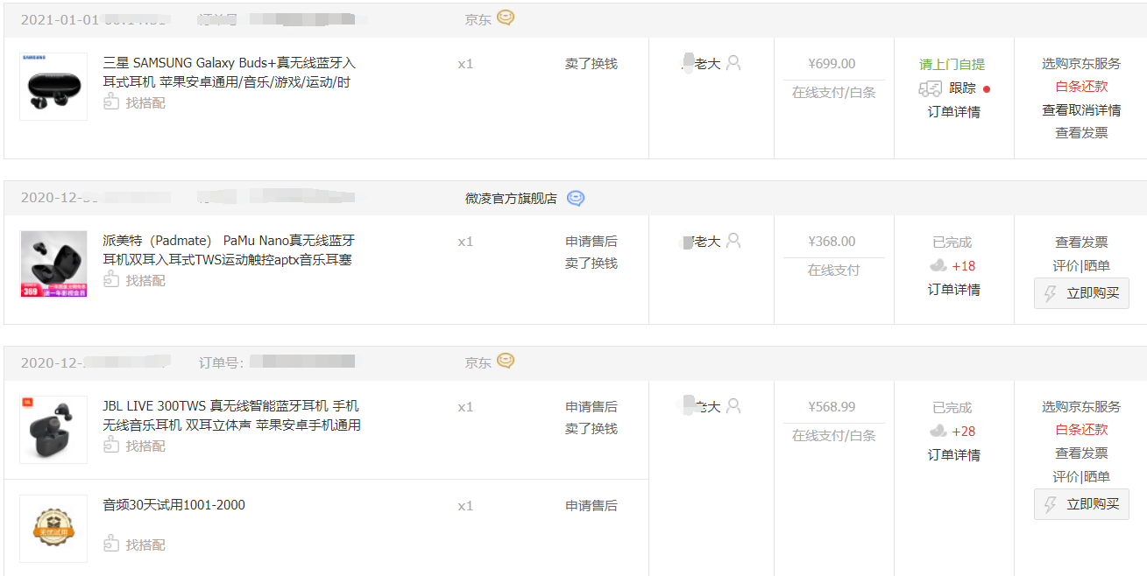The height and width of the screenshot is (576, 1147).
Task: Click 卖了换钱 for the JBL LIVE 300TWS item
Action: click(591, 429)
